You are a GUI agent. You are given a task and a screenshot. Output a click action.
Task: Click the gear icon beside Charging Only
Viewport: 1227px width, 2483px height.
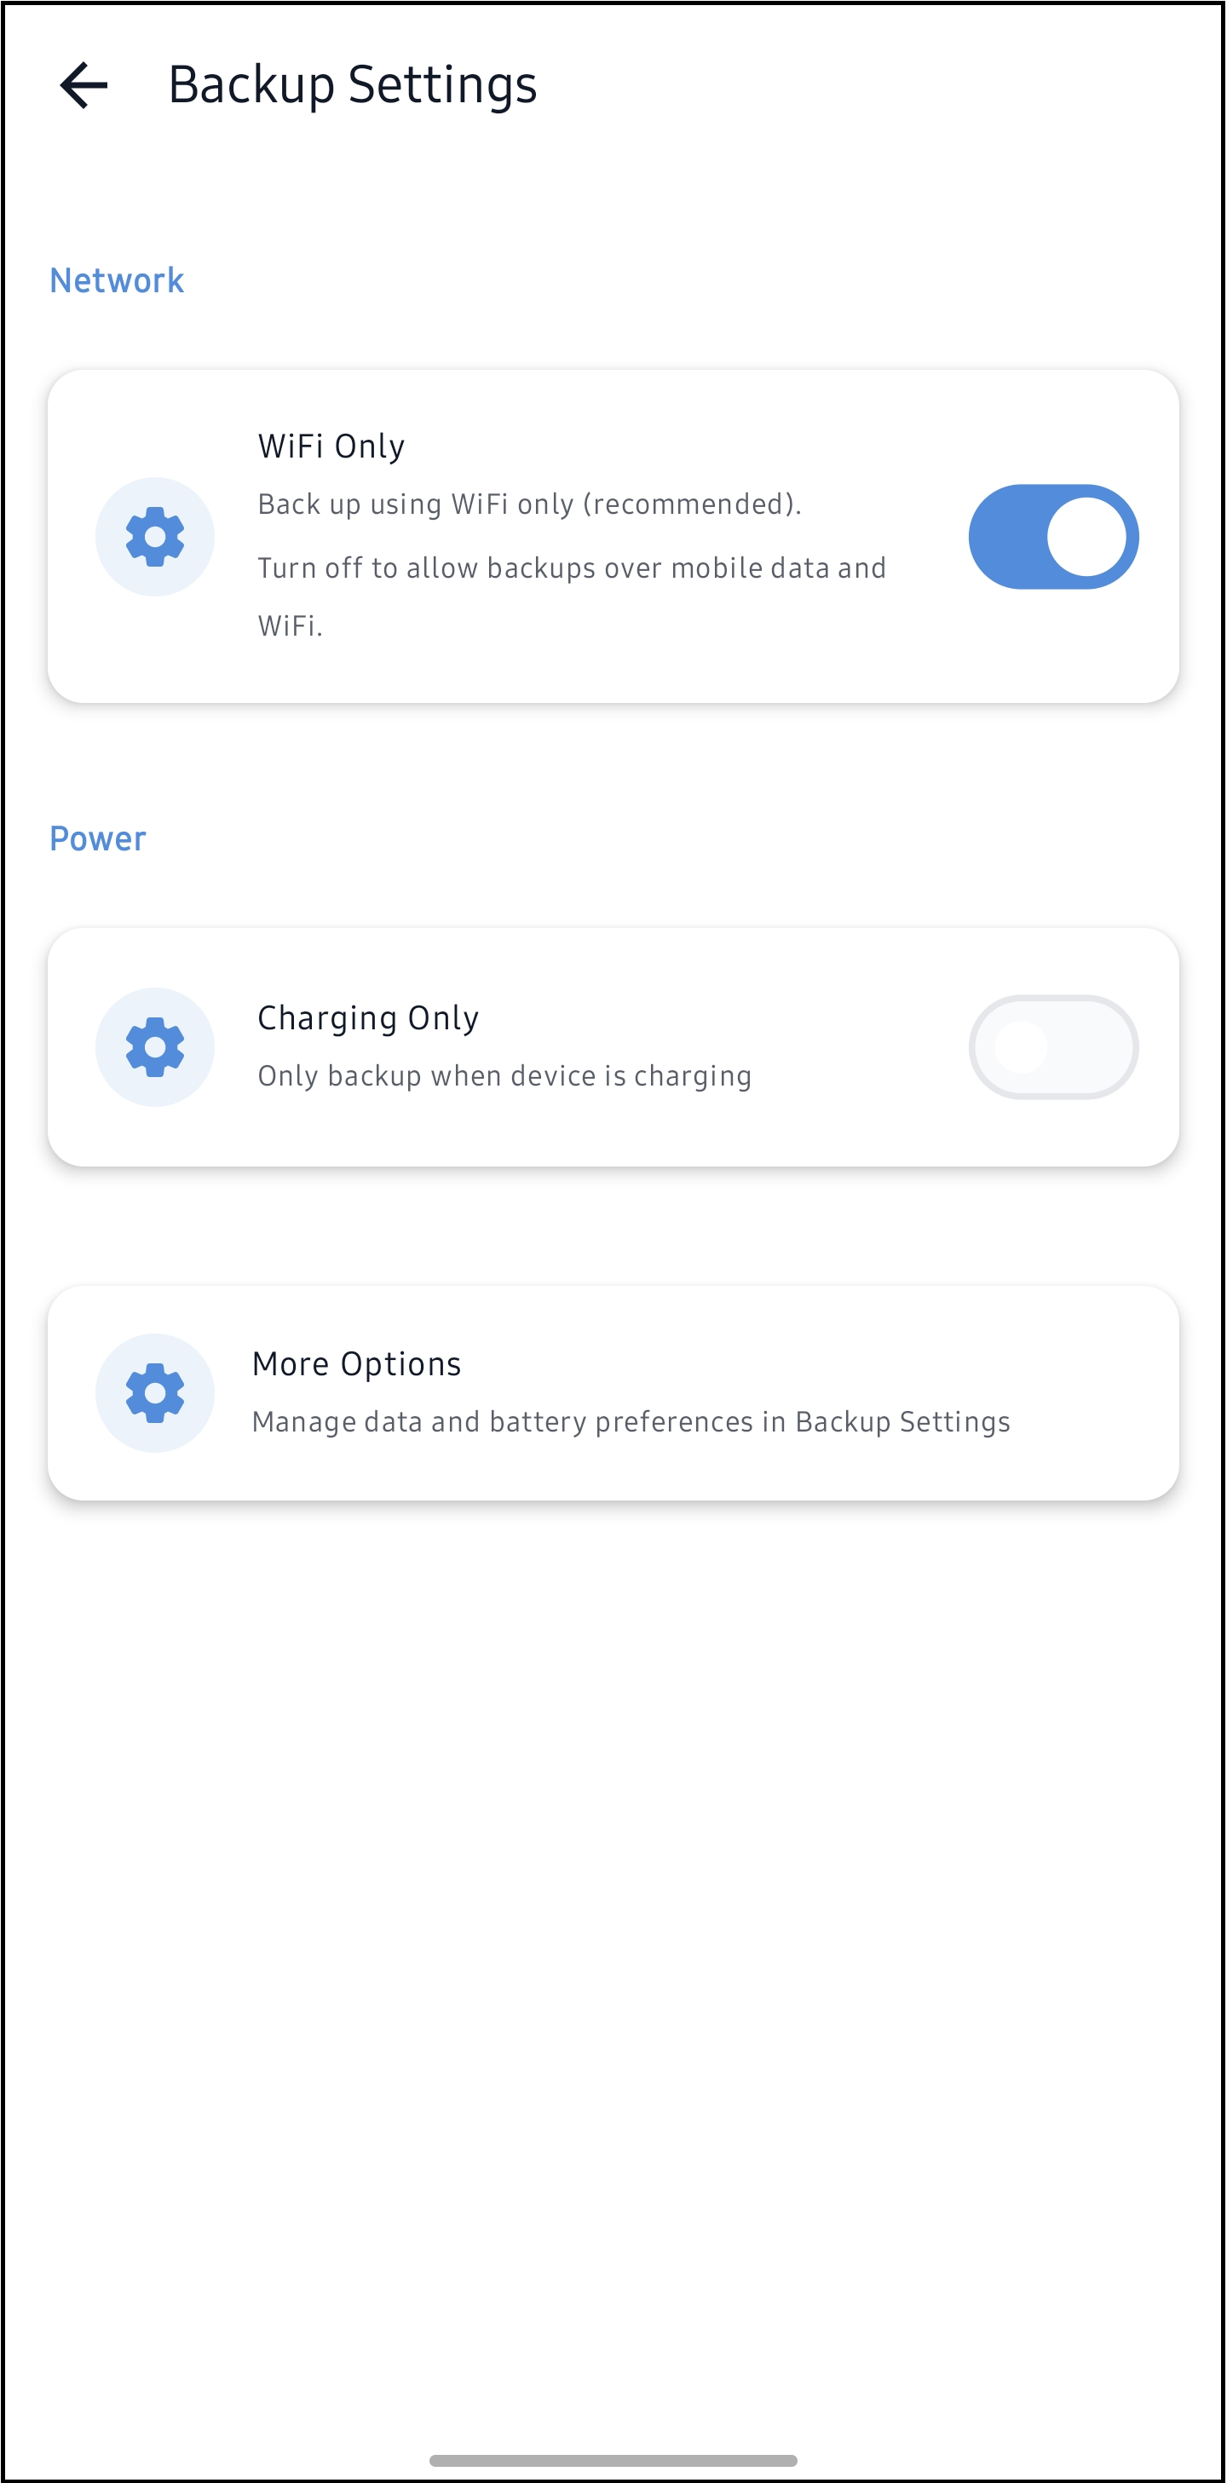[x=154, y=1046]
